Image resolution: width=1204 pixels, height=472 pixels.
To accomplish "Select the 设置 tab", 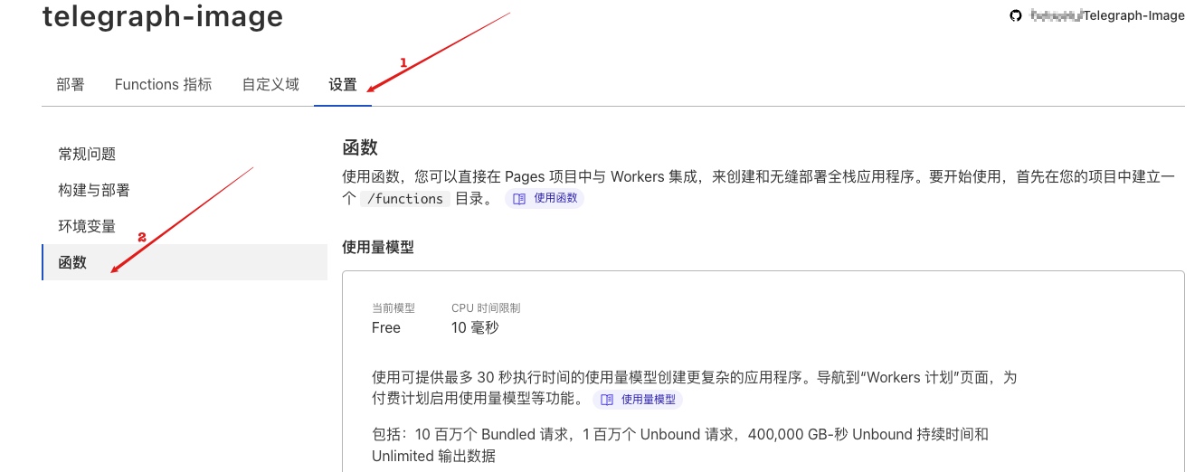I will click(x=343, y=85).
